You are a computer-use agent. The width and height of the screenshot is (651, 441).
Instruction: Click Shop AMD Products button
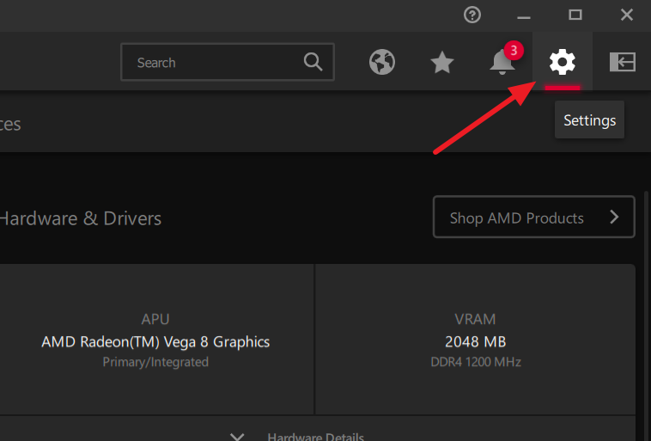[534, 217]
